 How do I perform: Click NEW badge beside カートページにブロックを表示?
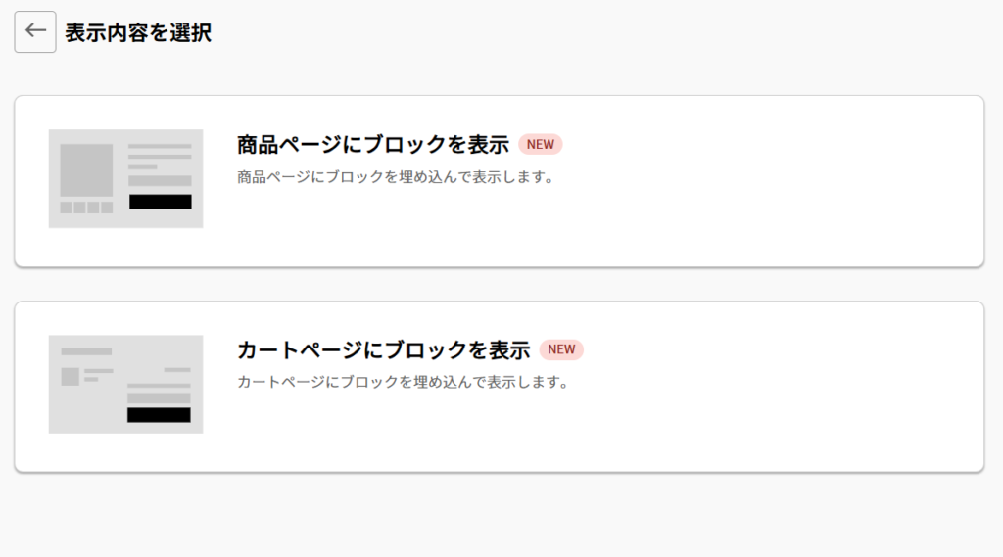pyautogui.click(x=561, y=349)
